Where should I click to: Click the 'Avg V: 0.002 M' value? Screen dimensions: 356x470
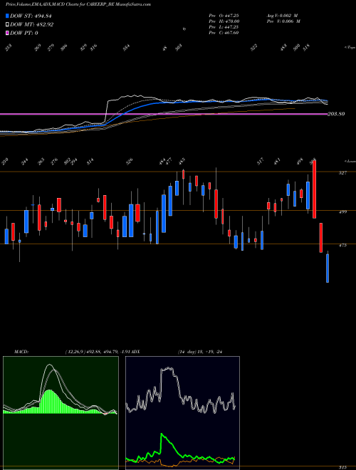click(x=282, y=15)
